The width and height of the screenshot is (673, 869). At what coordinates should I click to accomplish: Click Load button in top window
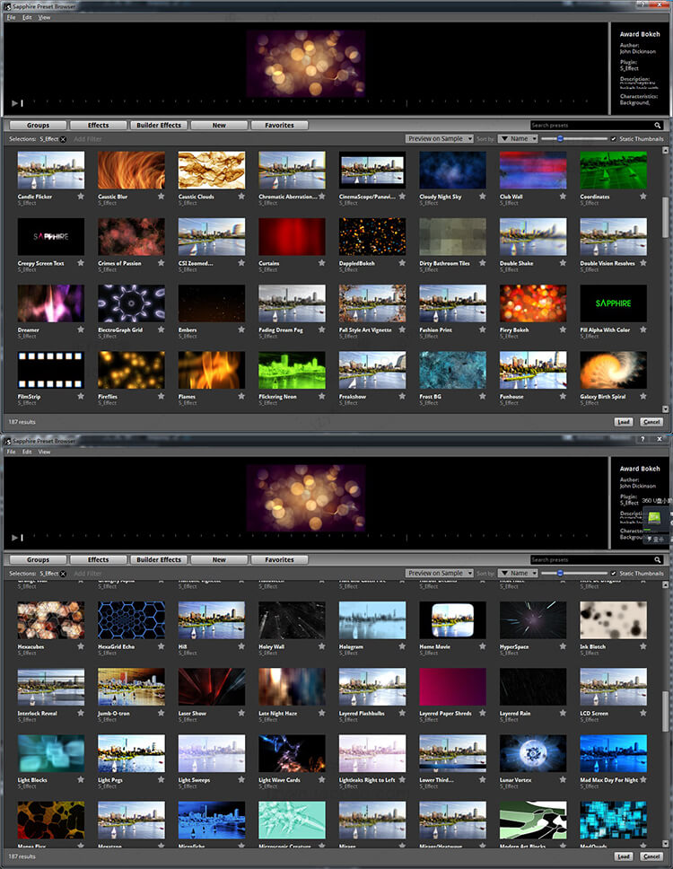coord(624,422)
